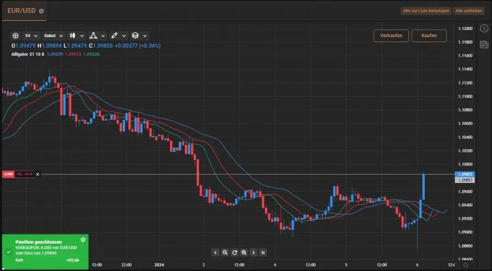
Task: Open the news panel icon in sidebar
Action: (x=484, y=45)
